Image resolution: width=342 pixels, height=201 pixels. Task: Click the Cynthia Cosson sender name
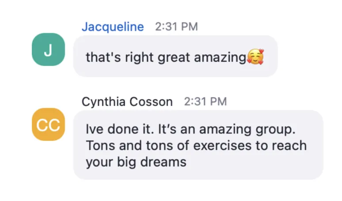click(127, 101)
